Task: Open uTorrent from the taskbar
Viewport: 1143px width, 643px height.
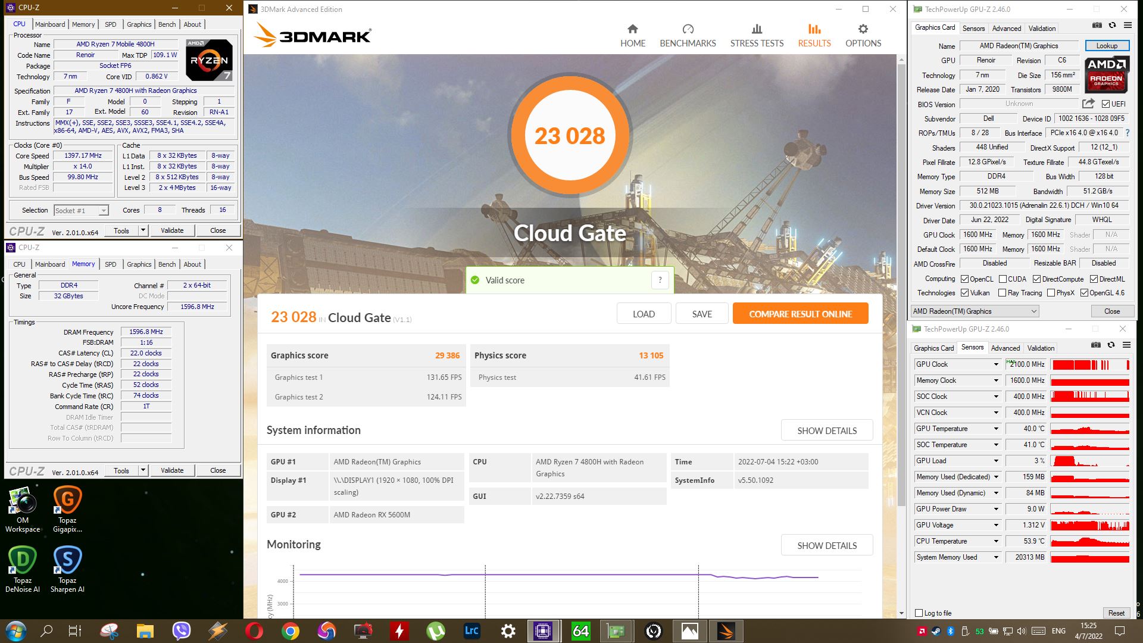Action: click(x=436, y=631)
